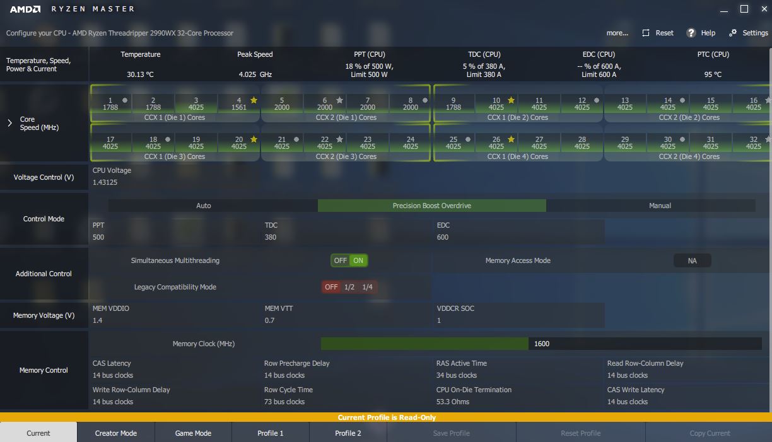
Task: Click the gold star on core 20
Action: 254,139
